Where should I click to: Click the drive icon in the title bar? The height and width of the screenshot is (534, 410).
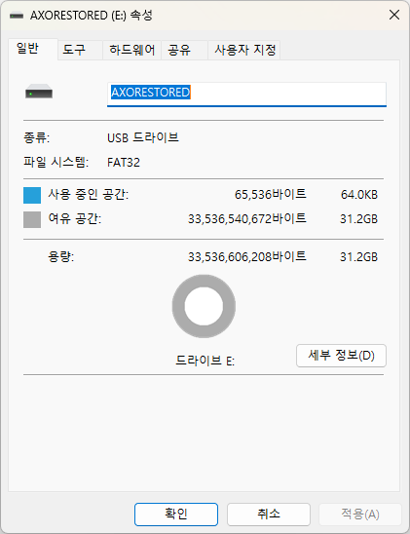pos(17,16)
